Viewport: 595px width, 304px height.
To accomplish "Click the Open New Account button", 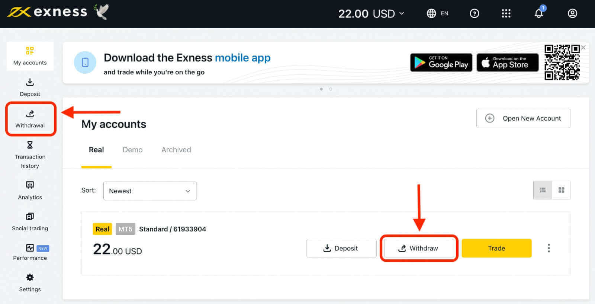I will pyautogui.click(x=523, y=118).
